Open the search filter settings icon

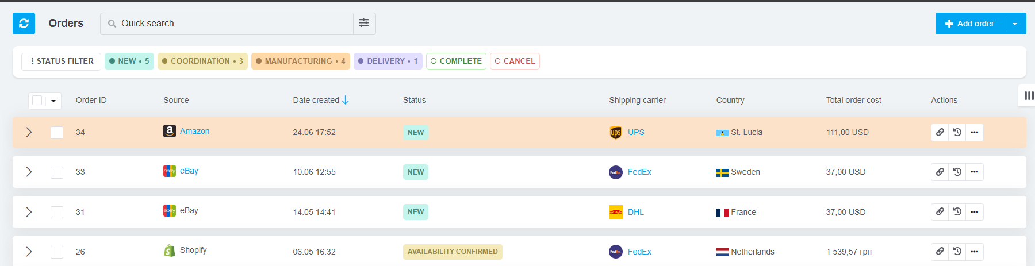[364, 23]
